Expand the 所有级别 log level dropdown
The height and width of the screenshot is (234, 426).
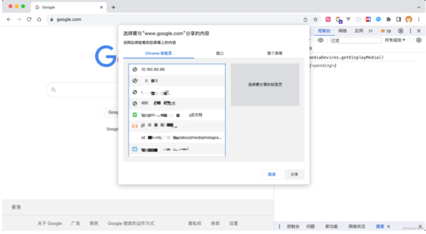(395, 40)
